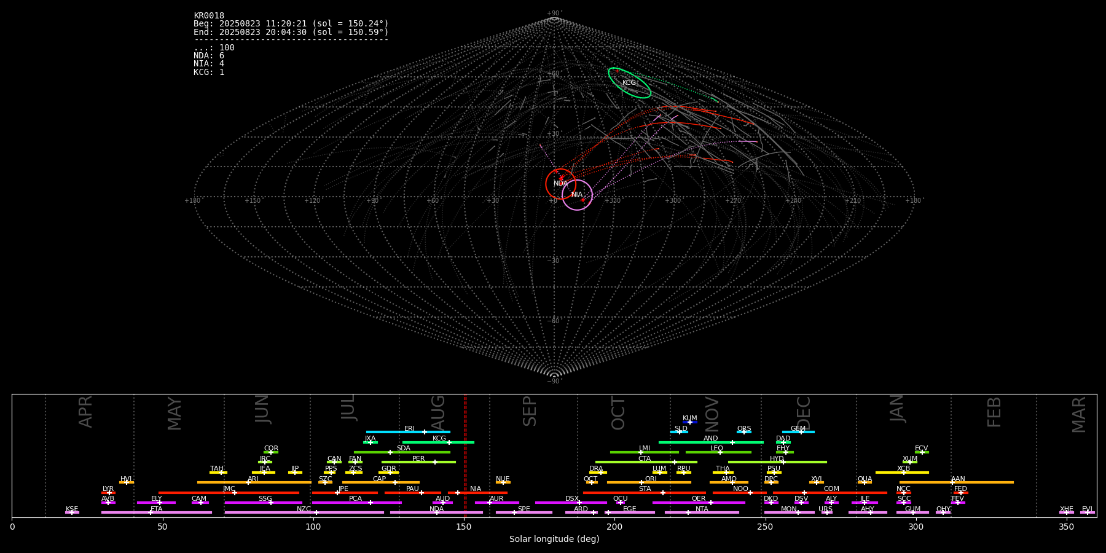Click the 300 tick on solar longitude axis

click(916, 527)
